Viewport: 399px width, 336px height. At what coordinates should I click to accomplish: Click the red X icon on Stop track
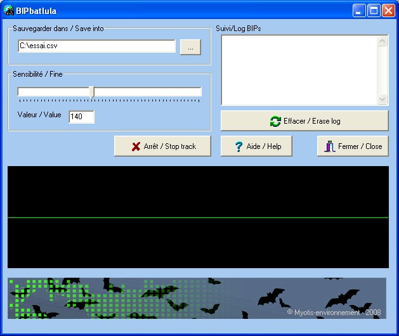click(136, 146)
